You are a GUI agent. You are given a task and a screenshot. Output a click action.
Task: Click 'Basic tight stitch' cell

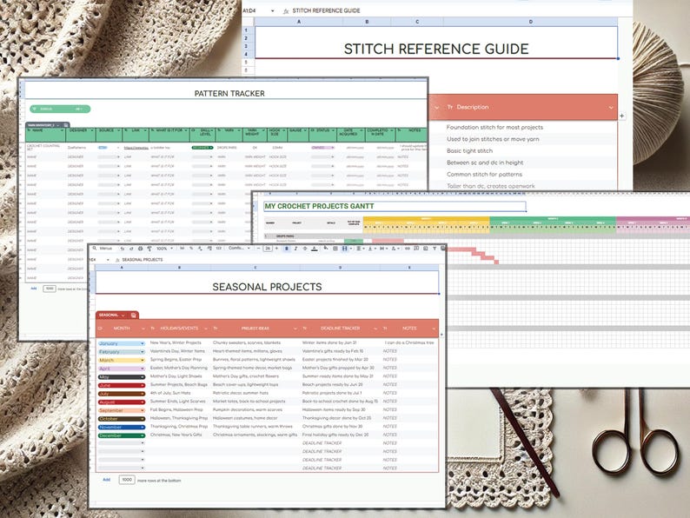(x=469, y=150)
